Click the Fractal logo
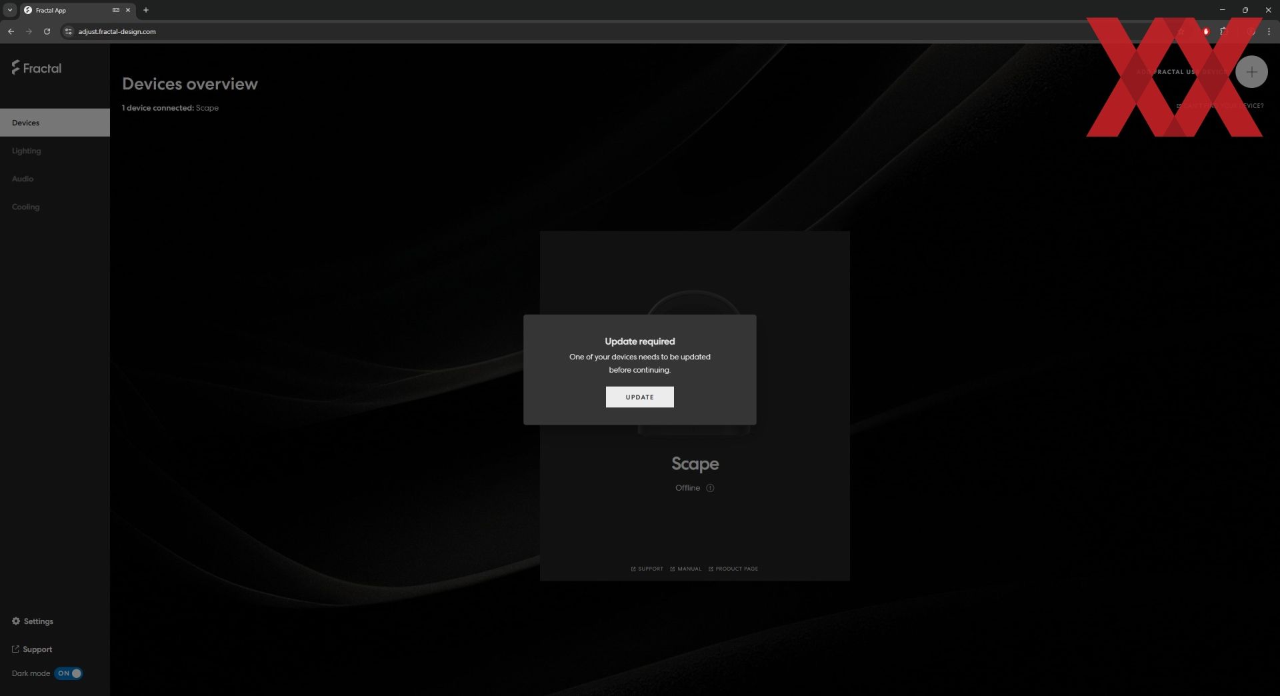1280x696 pixels. 37,67
